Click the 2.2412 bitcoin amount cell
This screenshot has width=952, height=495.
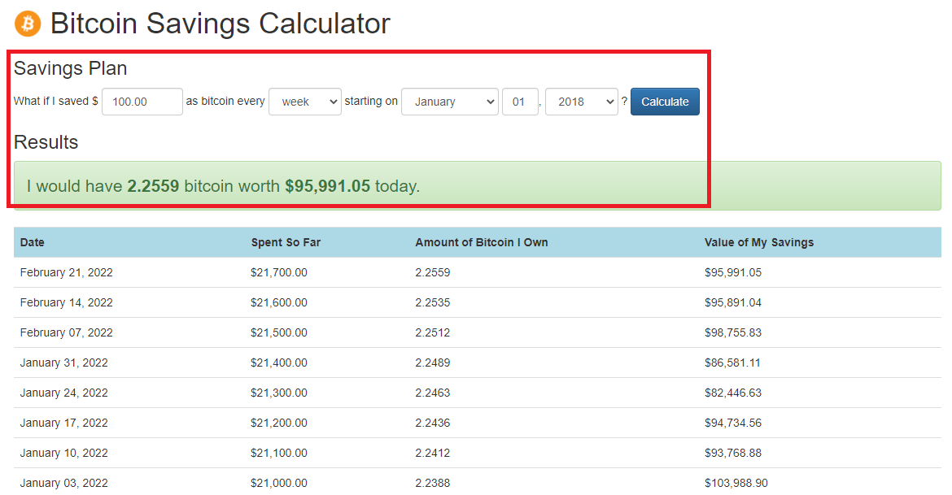pyautogui.click(x=433, y=453)
